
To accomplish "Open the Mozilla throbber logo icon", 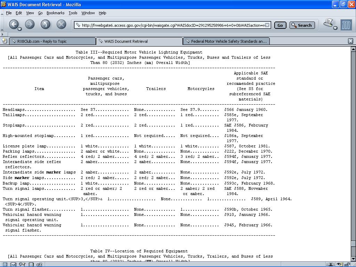I will point(346,25).
